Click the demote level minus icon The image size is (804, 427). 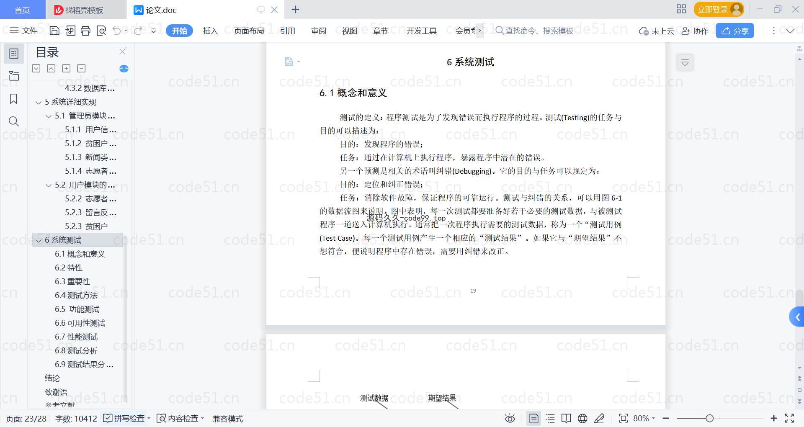coord(82,68)
